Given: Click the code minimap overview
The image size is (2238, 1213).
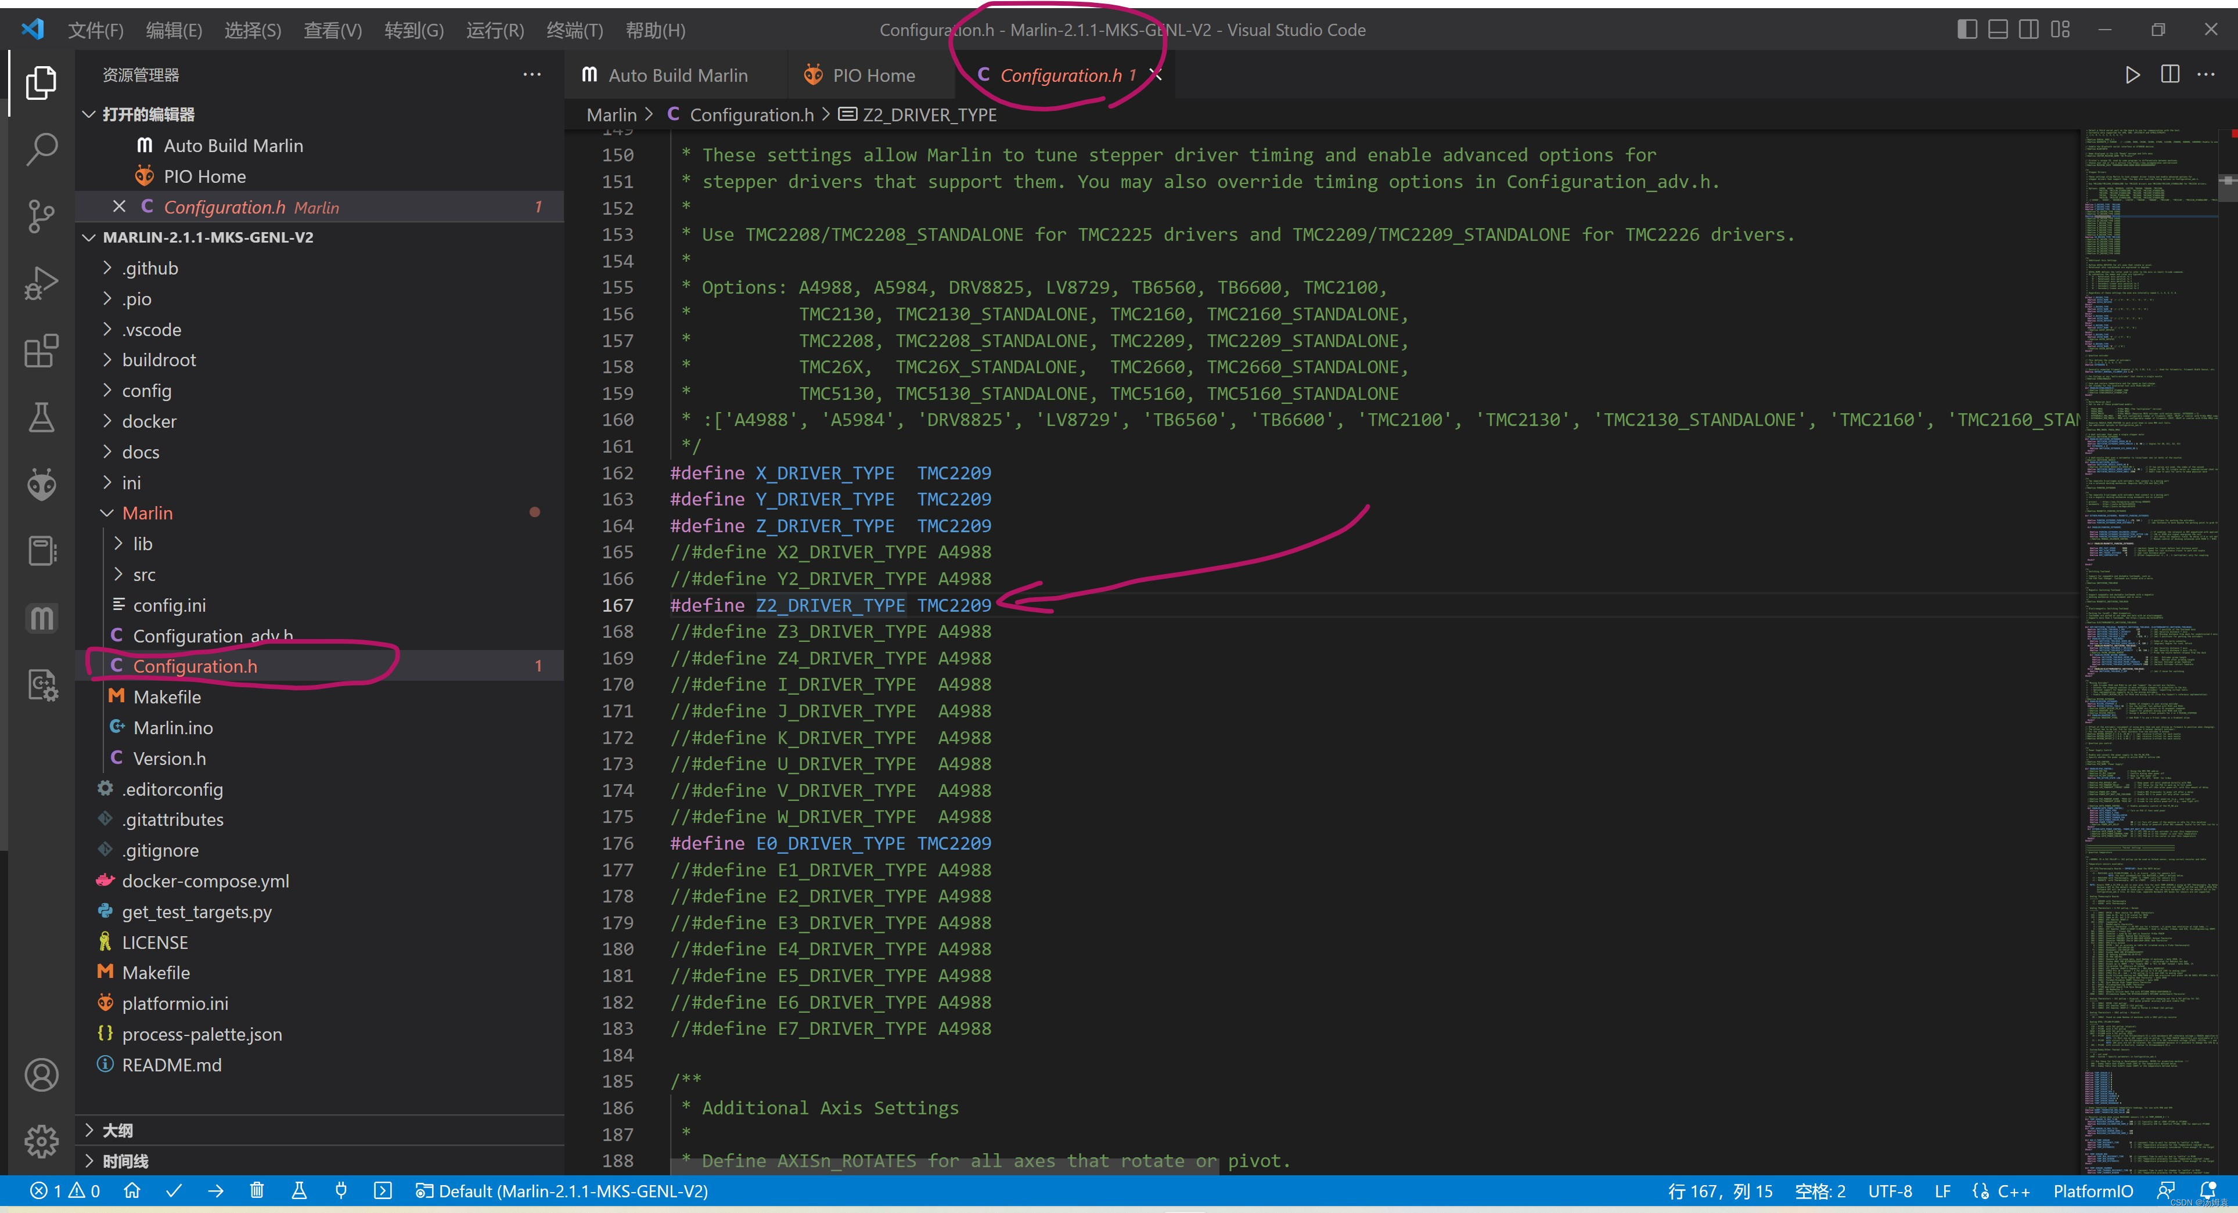Looking at the screenshot, I should 2149,651.
